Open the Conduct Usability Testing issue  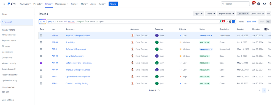coord(77,84)
